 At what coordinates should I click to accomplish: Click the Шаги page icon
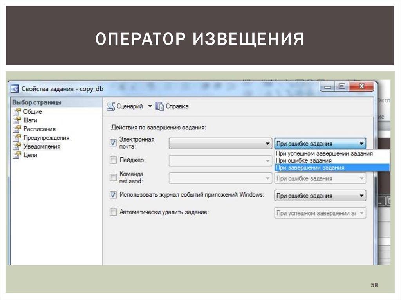[x=16, y=120]
